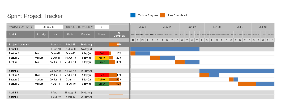Select the Priority column header

41,35
